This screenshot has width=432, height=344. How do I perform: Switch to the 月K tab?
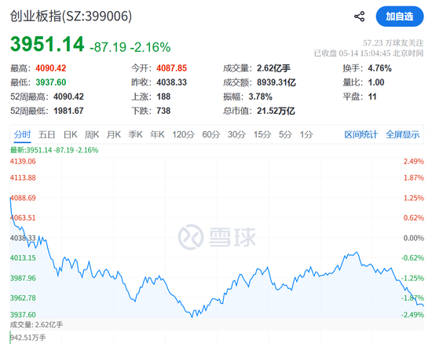point(114,134)
